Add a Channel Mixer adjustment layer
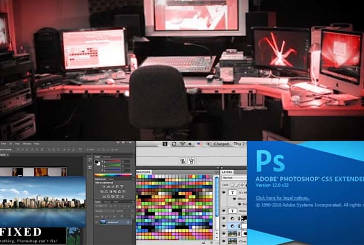This screenshot has height=245, width=364. [119, 192]
